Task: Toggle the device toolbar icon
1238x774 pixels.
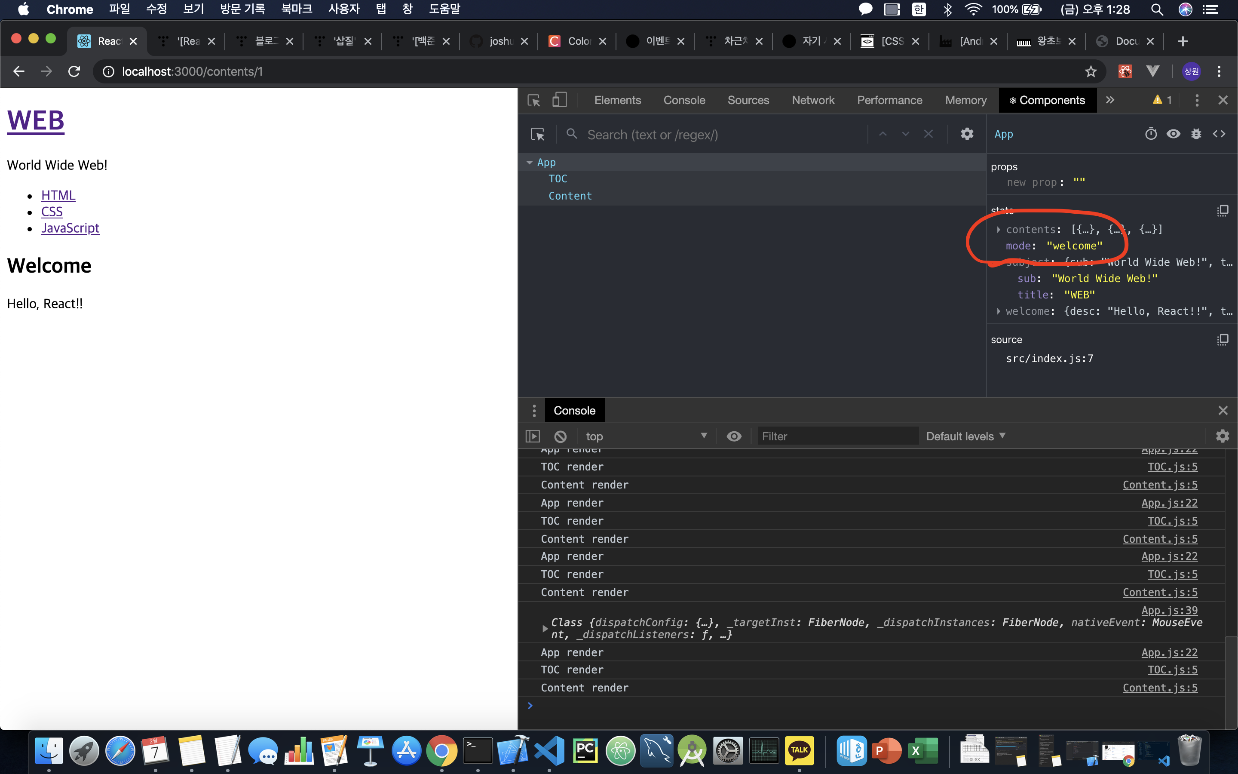Action: pyautogui.click(x=559, y=100)
